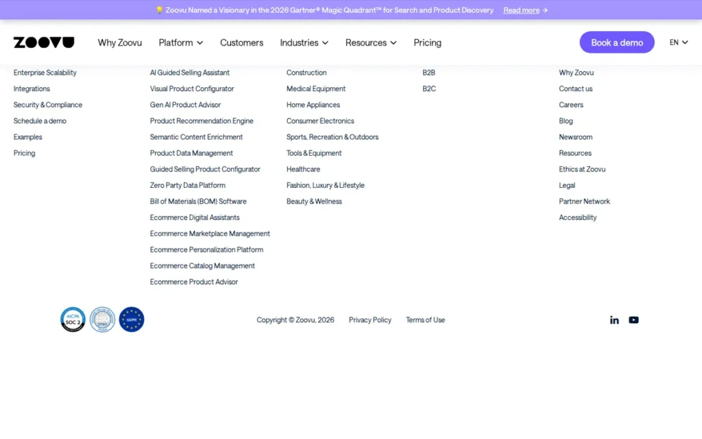Expand the Industries dropdown menu
702x439 pixels.
(304, 43)
